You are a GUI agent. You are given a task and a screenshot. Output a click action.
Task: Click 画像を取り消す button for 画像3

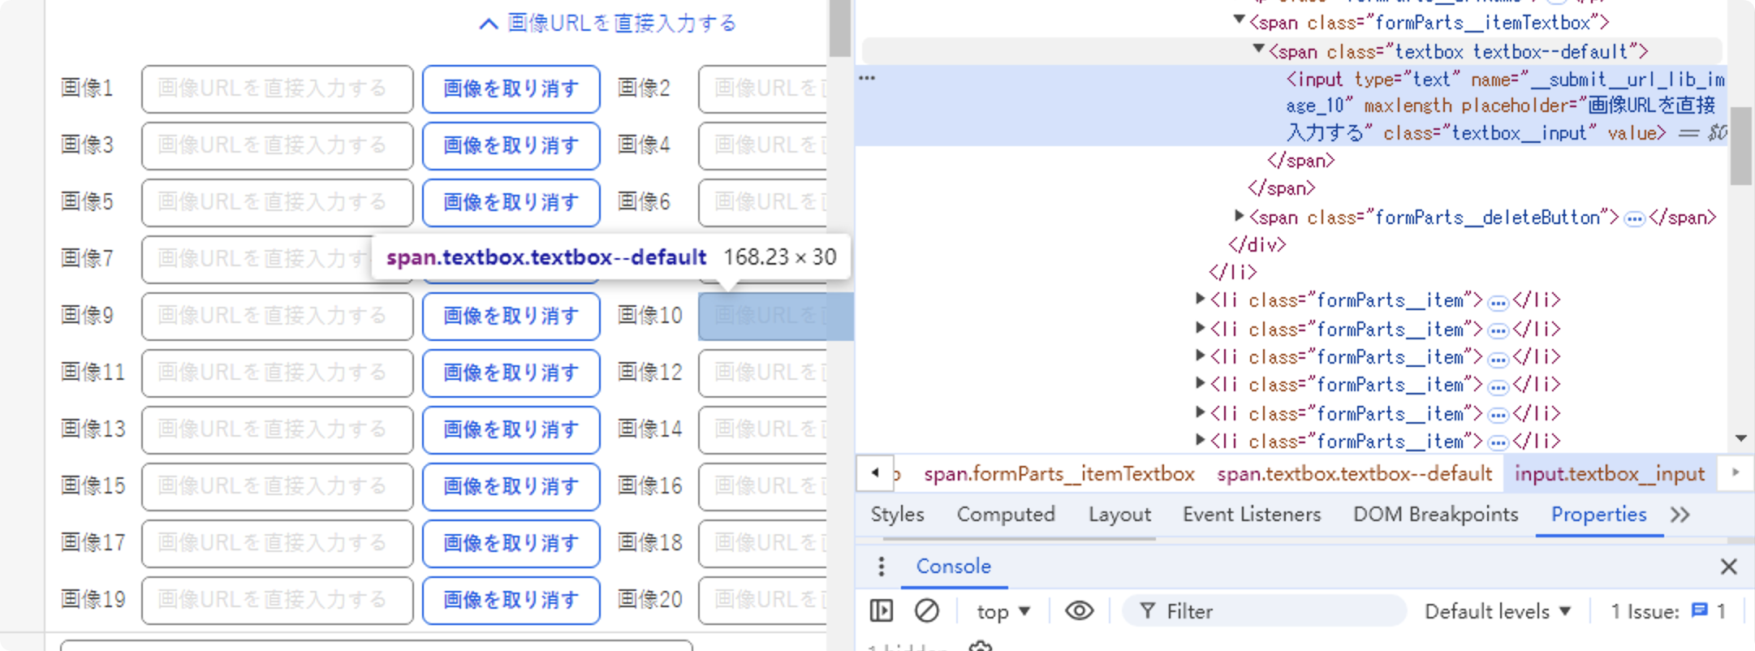[x=511, y=145]
